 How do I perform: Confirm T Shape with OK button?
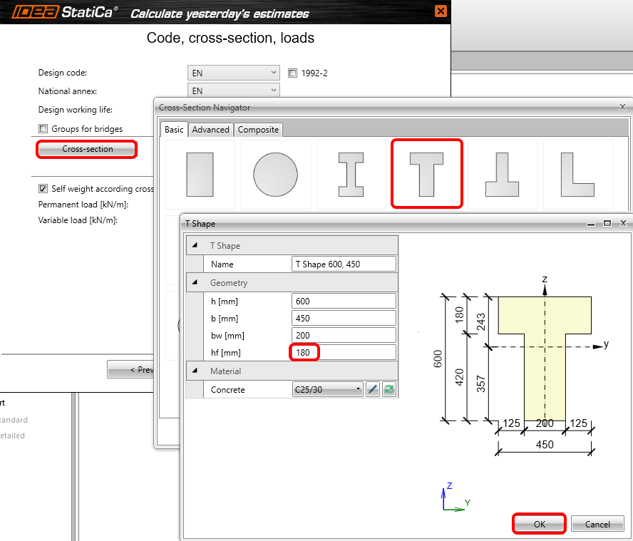(x=539, y=524)
